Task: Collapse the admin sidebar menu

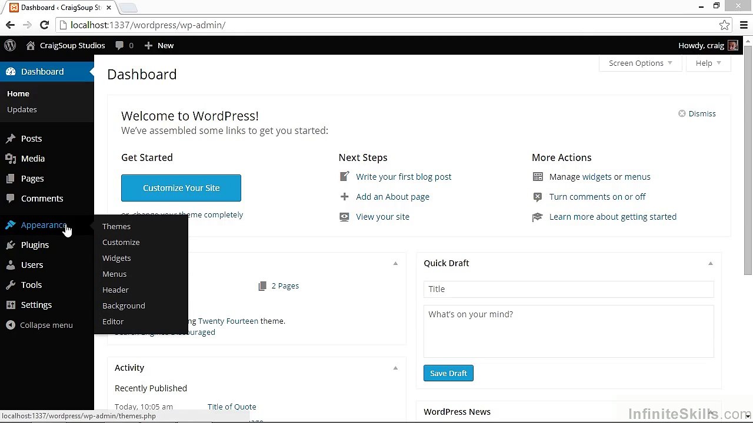Action: pyautogui.click(x=39, y=325)
